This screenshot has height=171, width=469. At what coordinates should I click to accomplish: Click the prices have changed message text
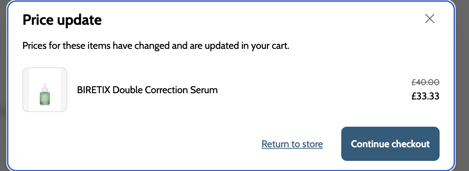(x=156, y=46)
